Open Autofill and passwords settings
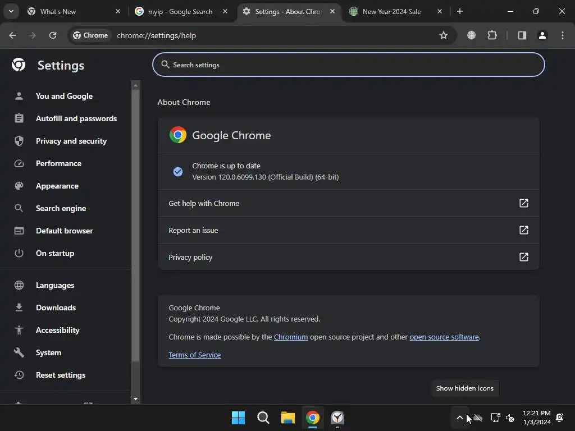Screen dimensions: 575x431 pyautogui.click(x=76, y=118)
